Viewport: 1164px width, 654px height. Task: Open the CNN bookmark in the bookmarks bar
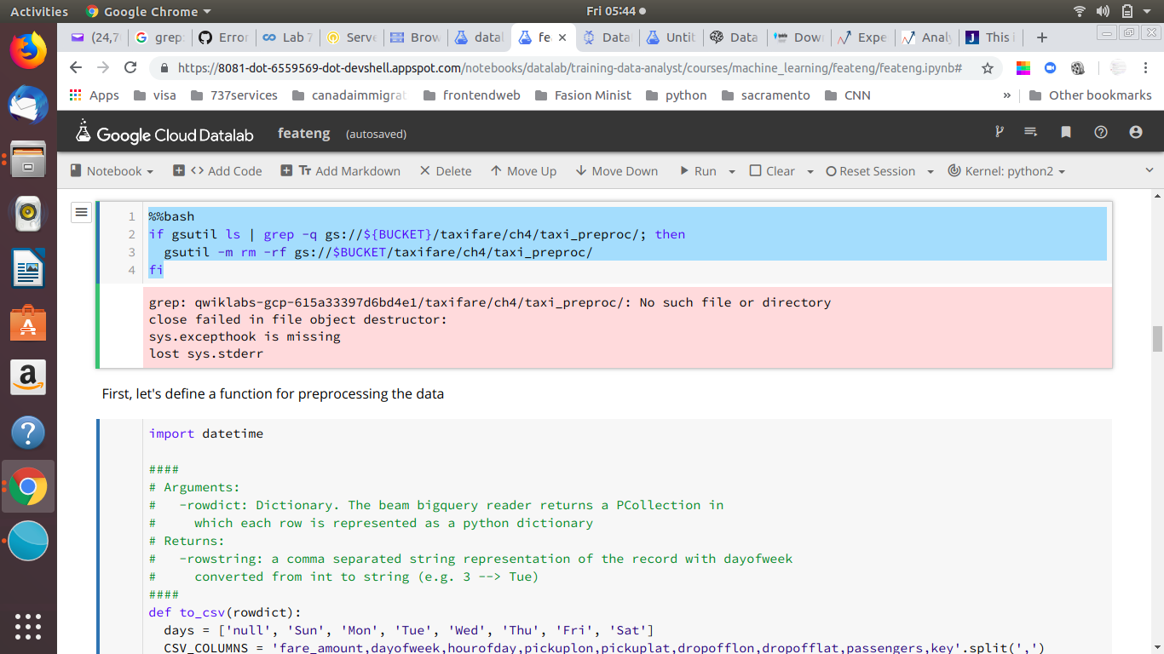click(x=858, y=95)
